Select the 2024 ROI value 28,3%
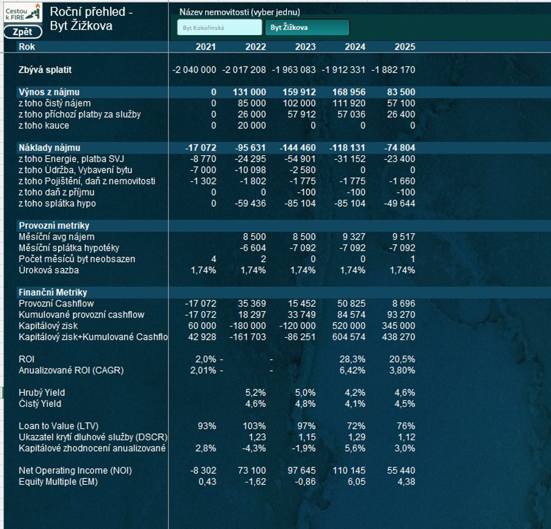The image size is (551, 529). pos(352,359)
